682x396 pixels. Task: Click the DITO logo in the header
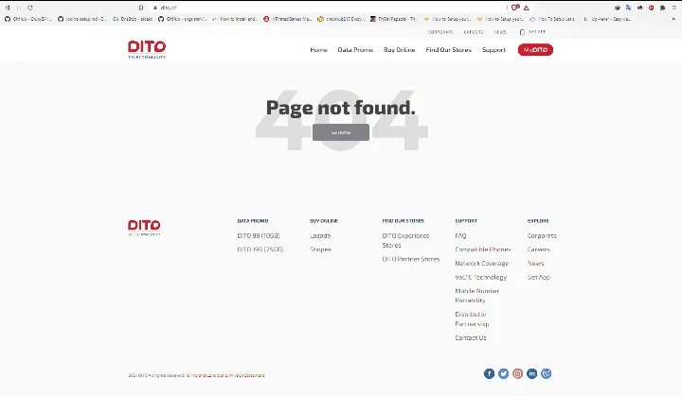coord(147,49)
